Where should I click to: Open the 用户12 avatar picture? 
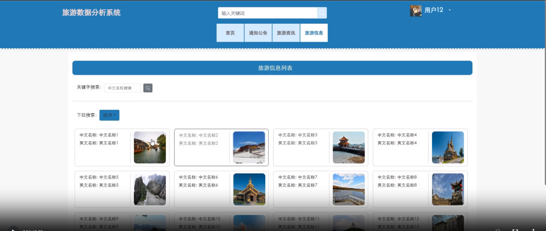[416, 11]
